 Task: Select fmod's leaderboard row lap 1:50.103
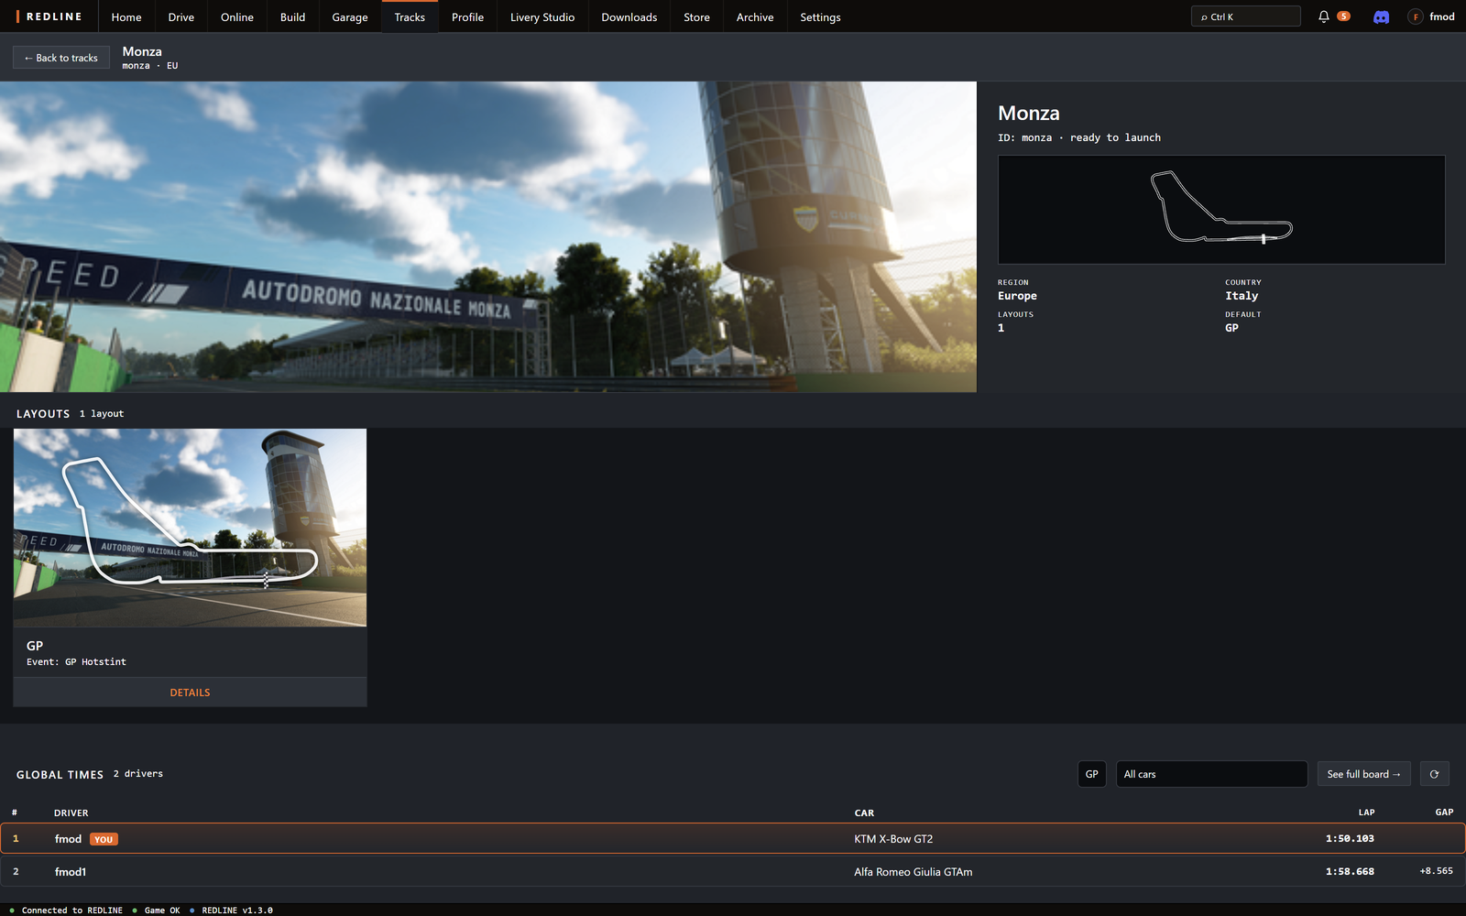click(x=733, y=838)
